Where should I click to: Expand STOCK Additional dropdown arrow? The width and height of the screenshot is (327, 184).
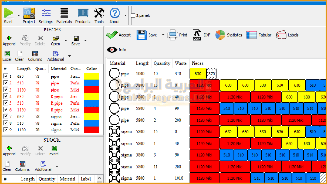(57, 167)
